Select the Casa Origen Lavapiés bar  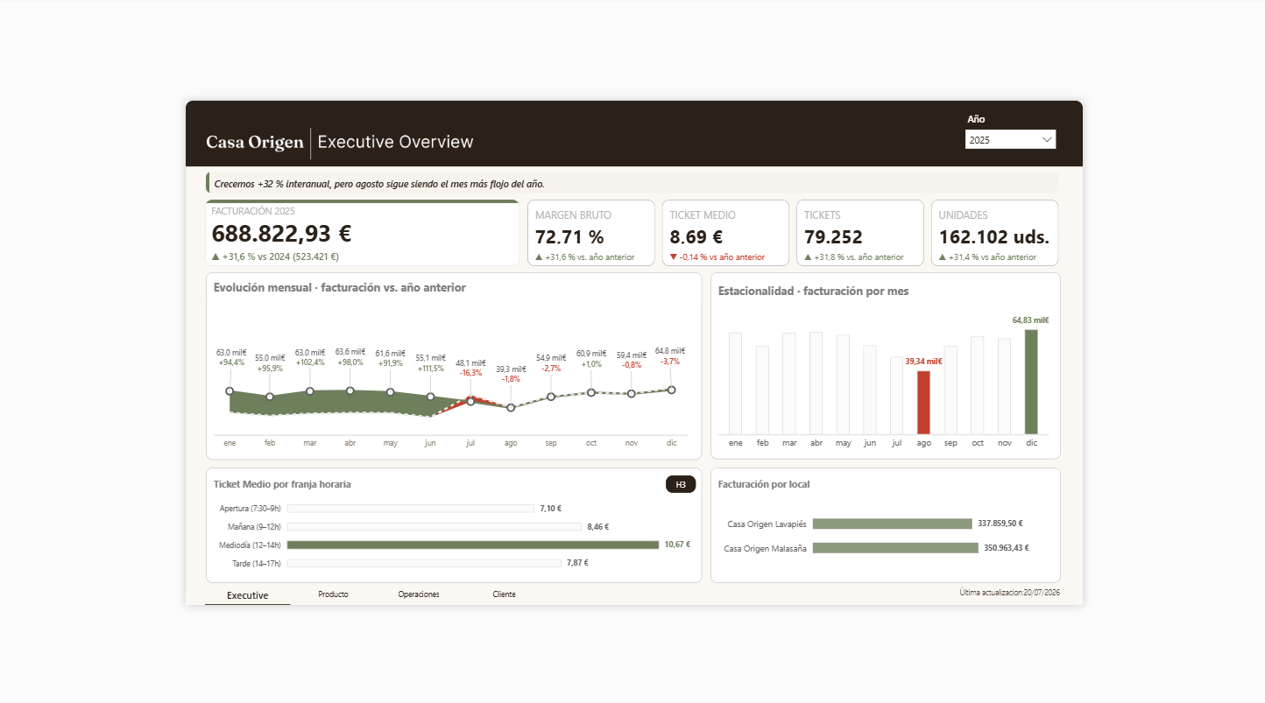[892, 524]
